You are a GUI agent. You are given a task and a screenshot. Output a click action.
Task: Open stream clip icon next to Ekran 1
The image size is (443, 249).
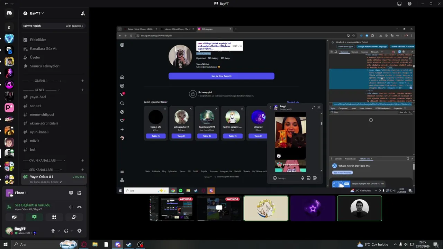point(79,193)
